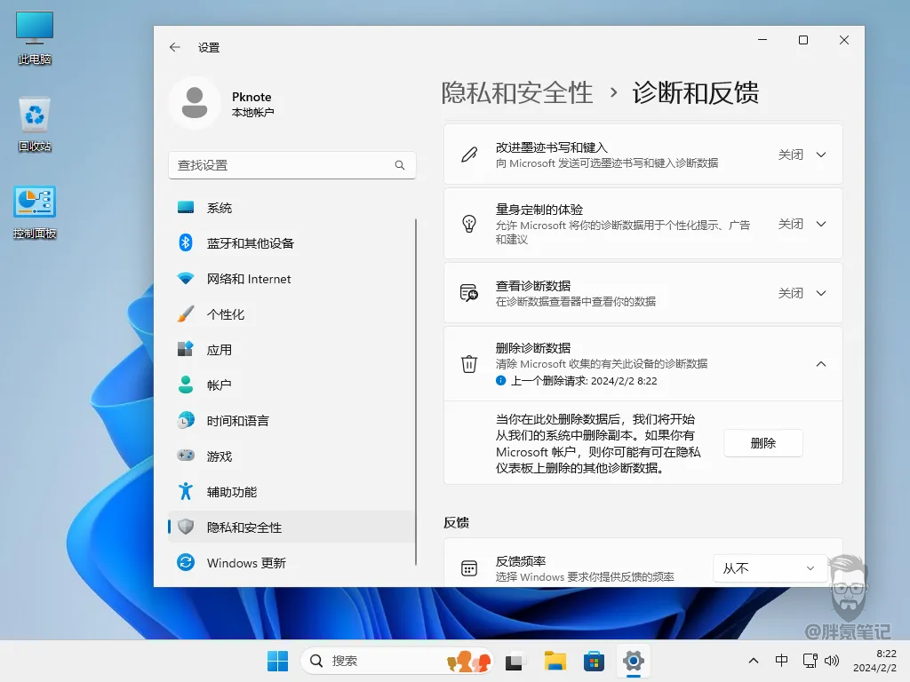Focus the 查找设置 search field
The height and width of the screenshot is (682, 910).
pyautogui.click(x=291, y=165)
